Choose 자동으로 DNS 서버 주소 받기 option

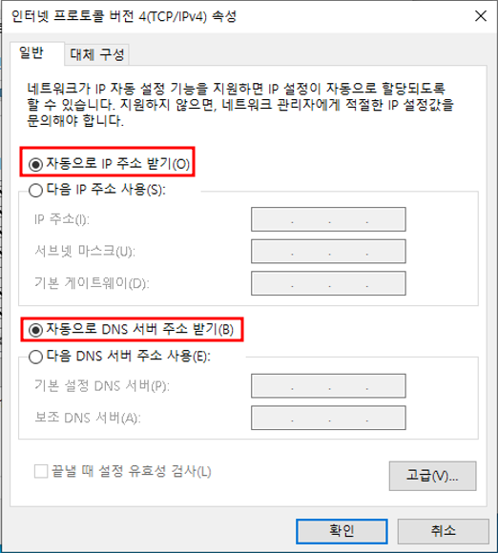point(35,330)
